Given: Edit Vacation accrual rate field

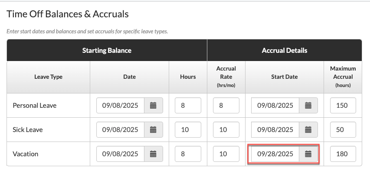Looking at the screenshot, I should pos(226,154).
